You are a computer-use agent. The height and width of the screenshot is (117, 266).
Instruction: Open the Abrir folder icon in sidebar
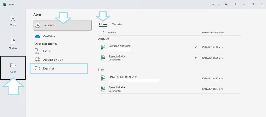point(13,65)
